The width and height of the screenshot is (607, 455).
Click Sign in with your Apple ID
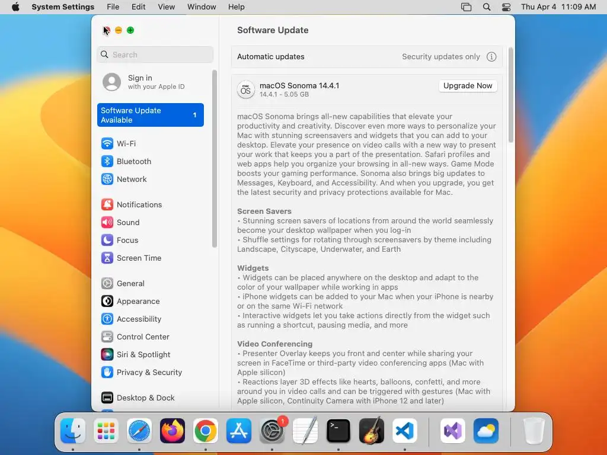coord(150,82)
